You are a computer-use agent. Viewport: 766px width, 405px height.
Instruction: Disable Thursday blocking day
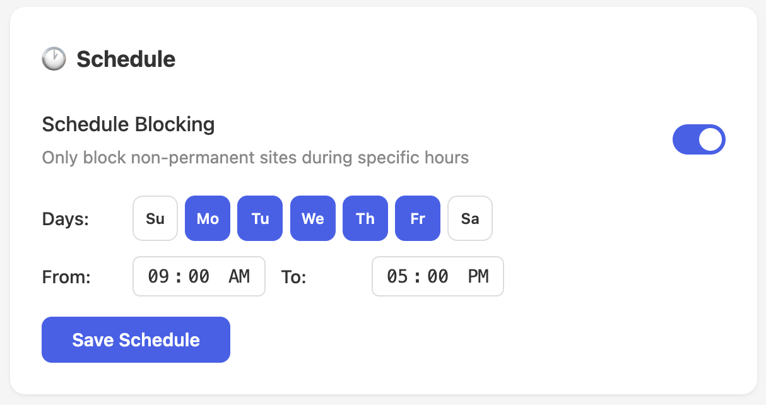point(365,218)
